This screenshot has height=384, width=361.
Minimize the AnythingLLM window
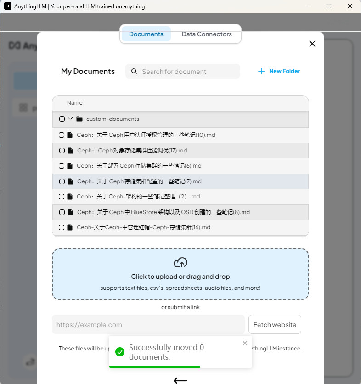pos(308,6)
